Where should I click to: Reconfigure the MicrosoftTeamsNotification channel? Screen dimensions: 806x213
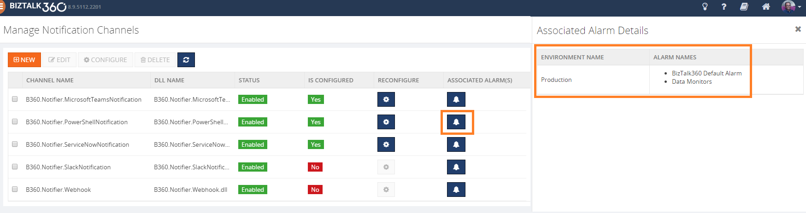(x=386, y=99)
